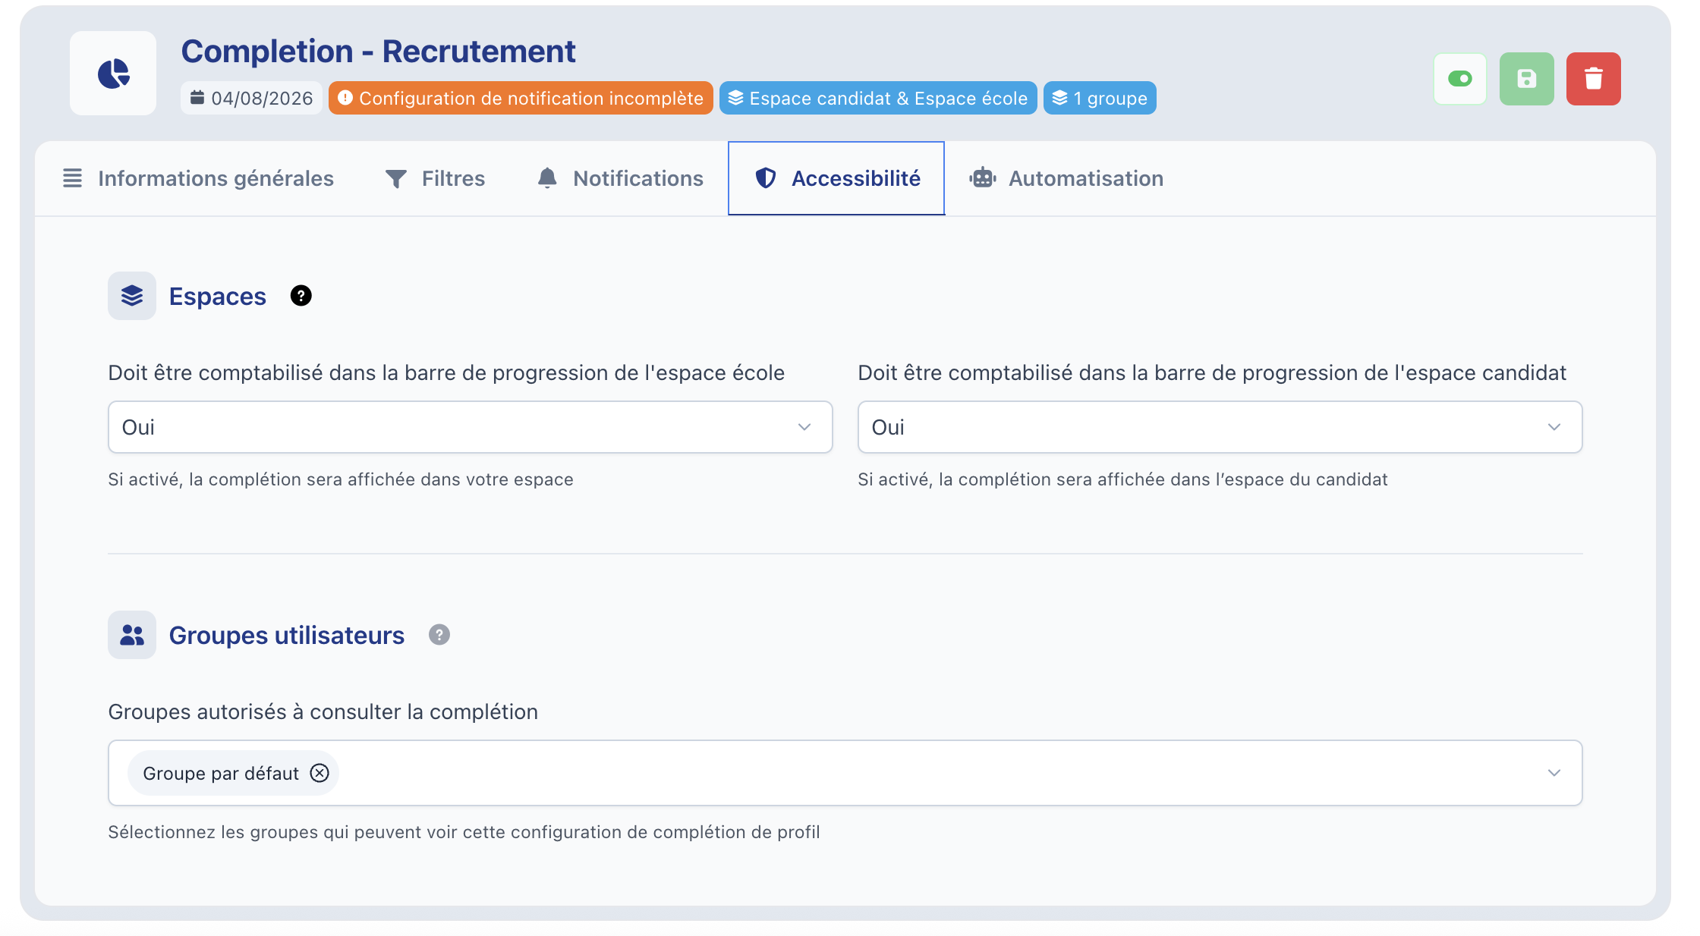Open espace candidat progression dropdown

(x=1220, y=427)
